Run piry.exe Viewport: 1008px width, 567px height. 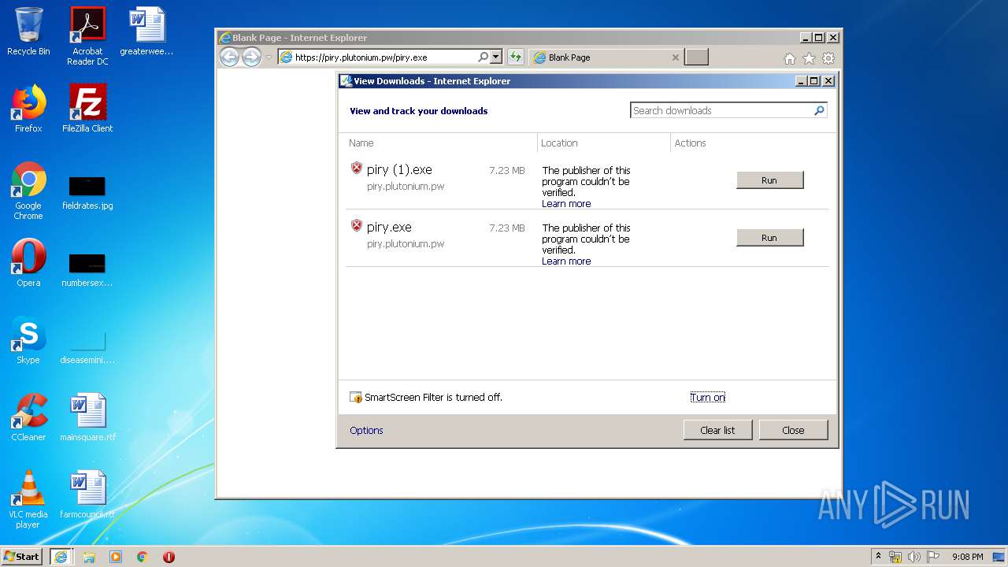click(769, 238)
